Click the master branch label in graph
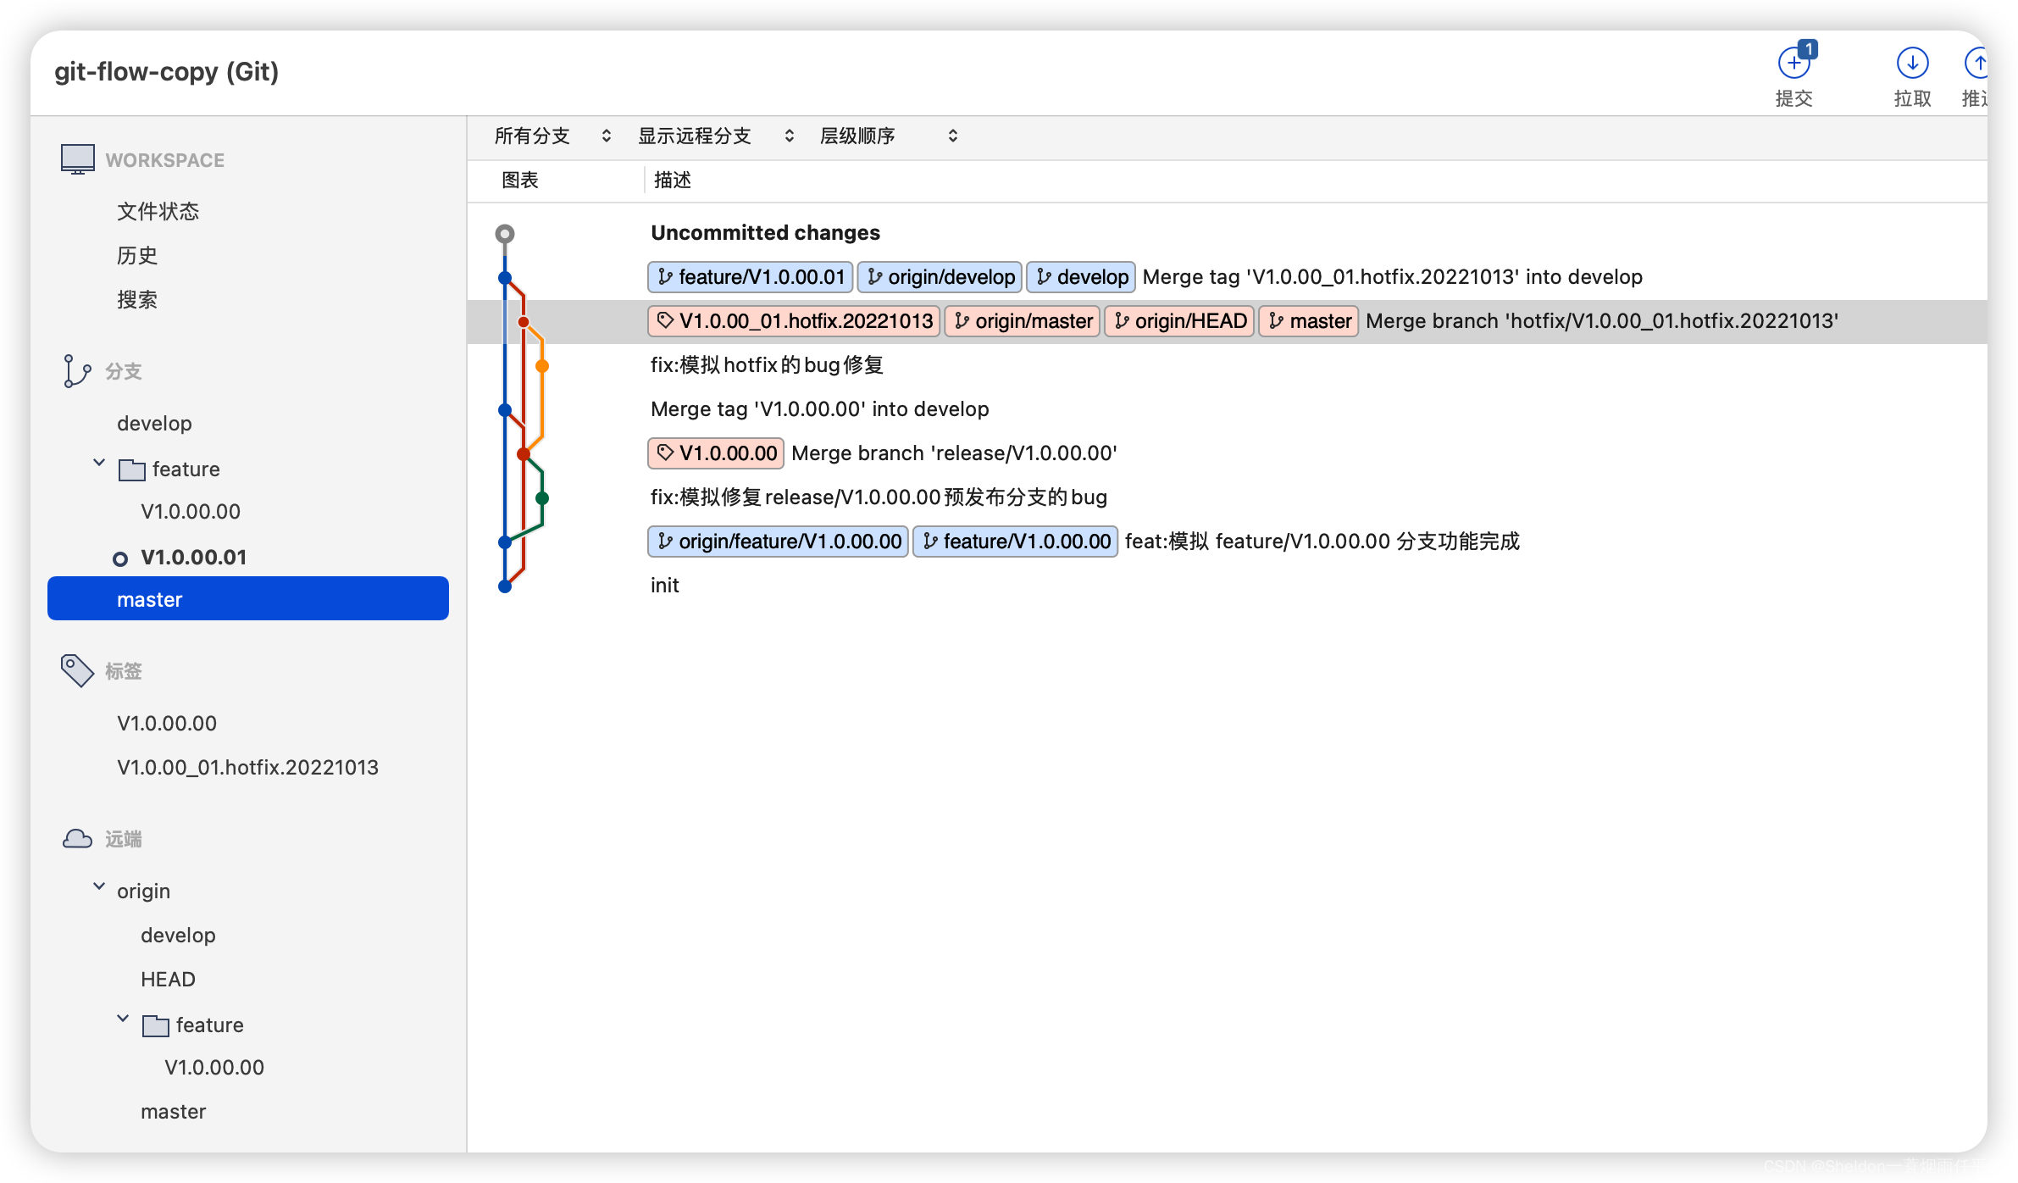 point(1309,321)
